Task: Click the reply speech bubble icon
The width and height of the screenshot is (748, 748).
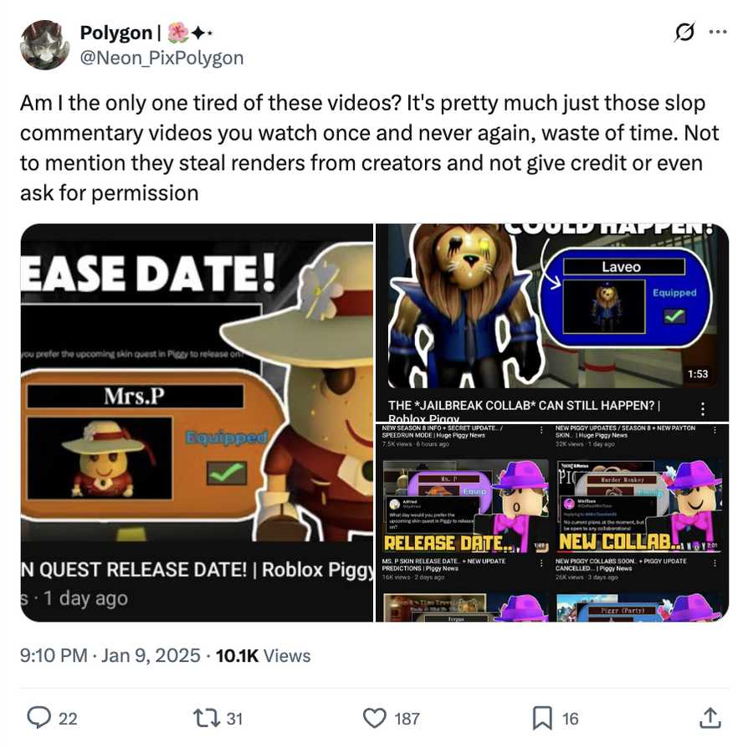Action: click(39, 718)
